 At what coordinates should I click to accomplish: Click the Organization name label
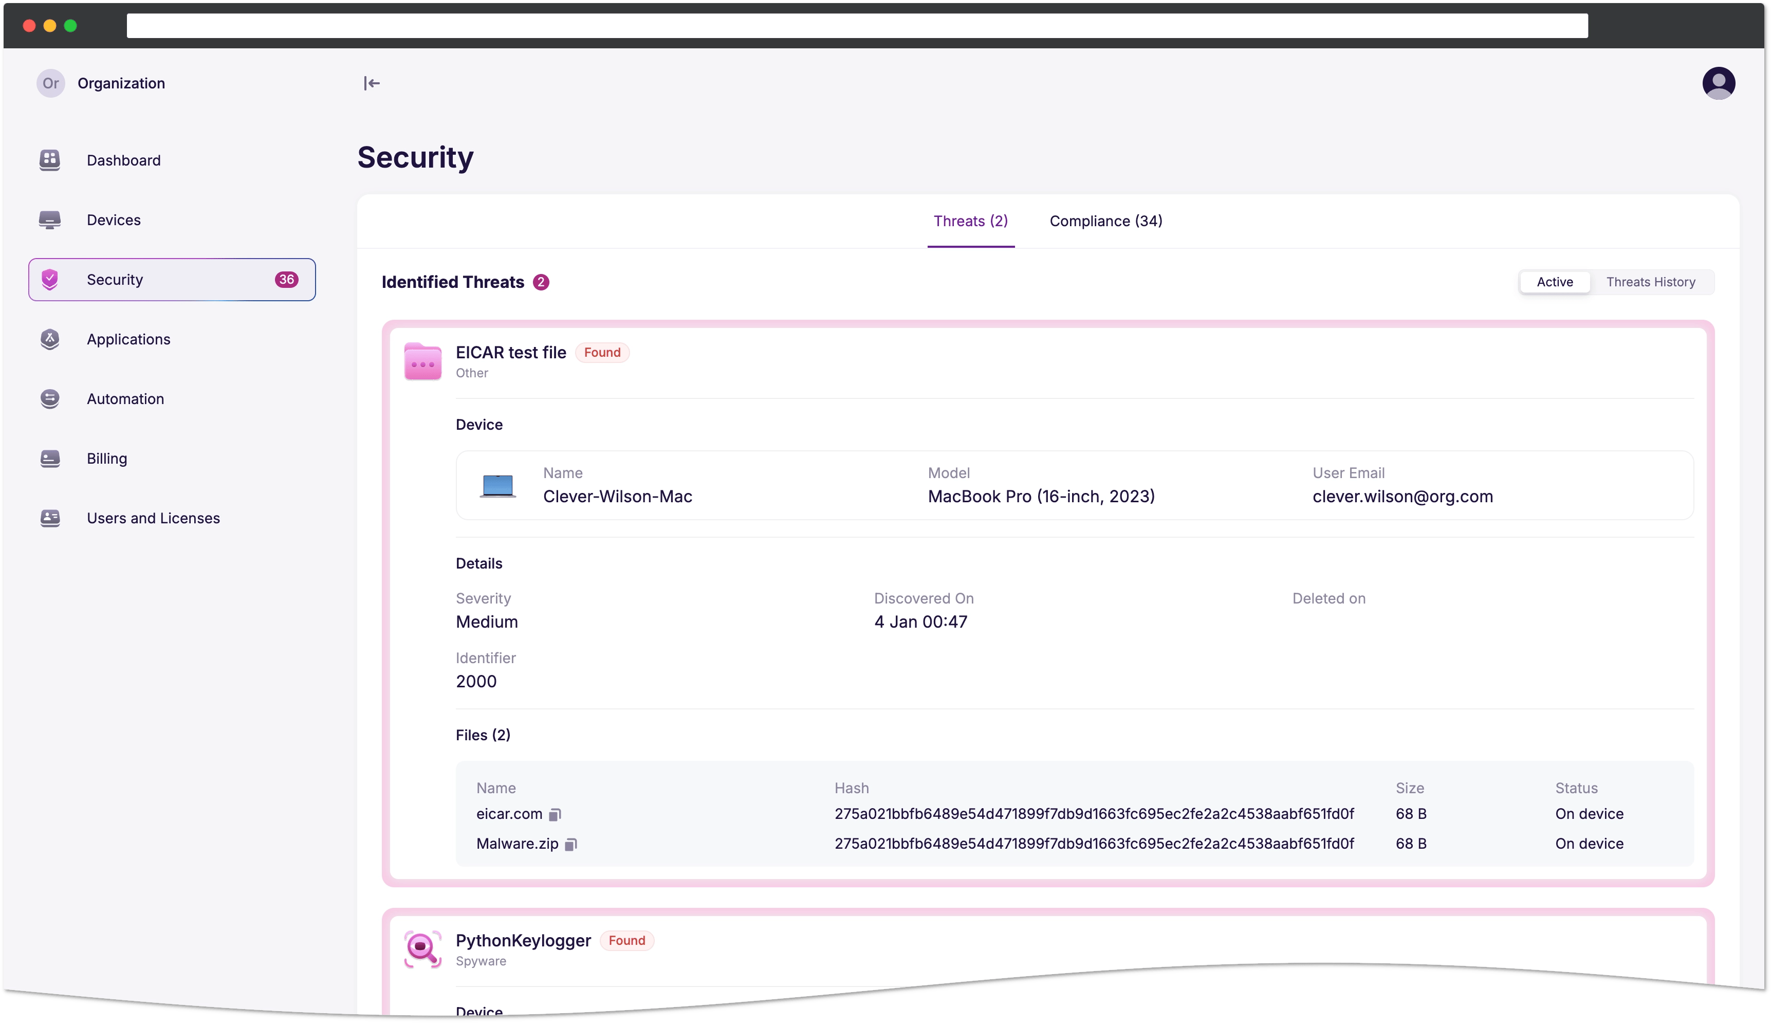coord(121,84)
